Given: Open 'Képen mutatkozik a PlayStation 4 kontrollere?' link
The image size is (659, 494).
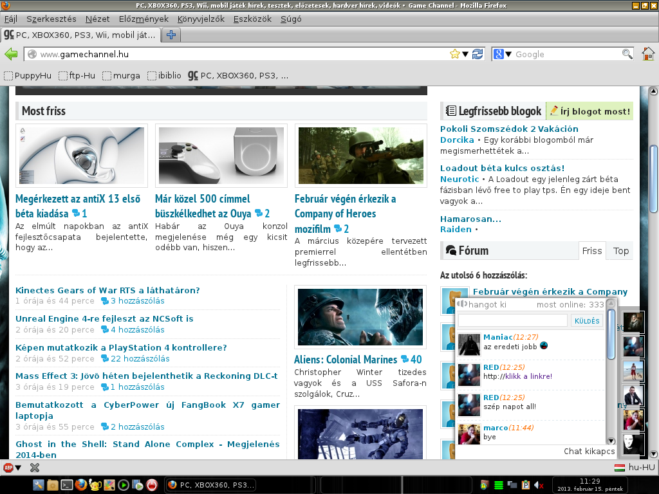Looking at the screenshot, I should (x=121, y=348).
